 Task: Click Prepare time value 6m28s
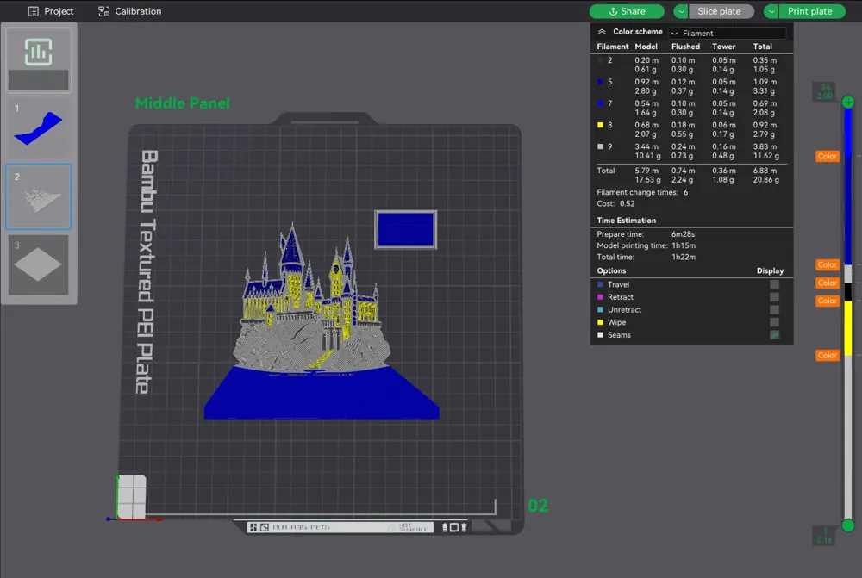683,234
